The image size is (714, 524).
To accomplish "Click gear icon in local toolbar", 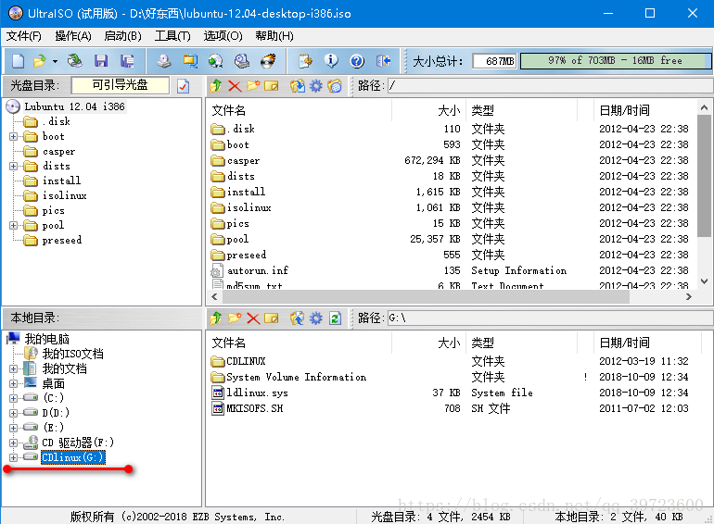I will coord(315,318).
